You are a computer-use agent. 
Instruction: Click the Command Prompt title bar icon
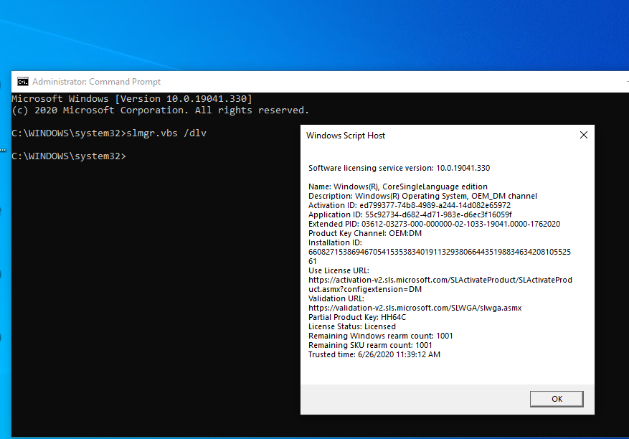(23, 82)
